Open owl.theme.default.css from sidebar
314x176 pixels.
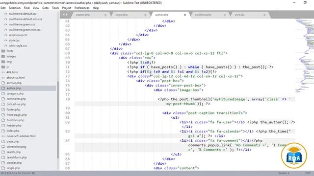(23, 14)
